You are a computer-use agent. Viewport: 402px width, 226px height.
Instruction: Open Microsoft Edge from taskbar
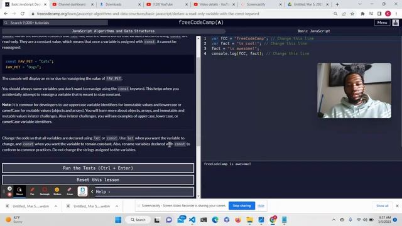(215, 220)
